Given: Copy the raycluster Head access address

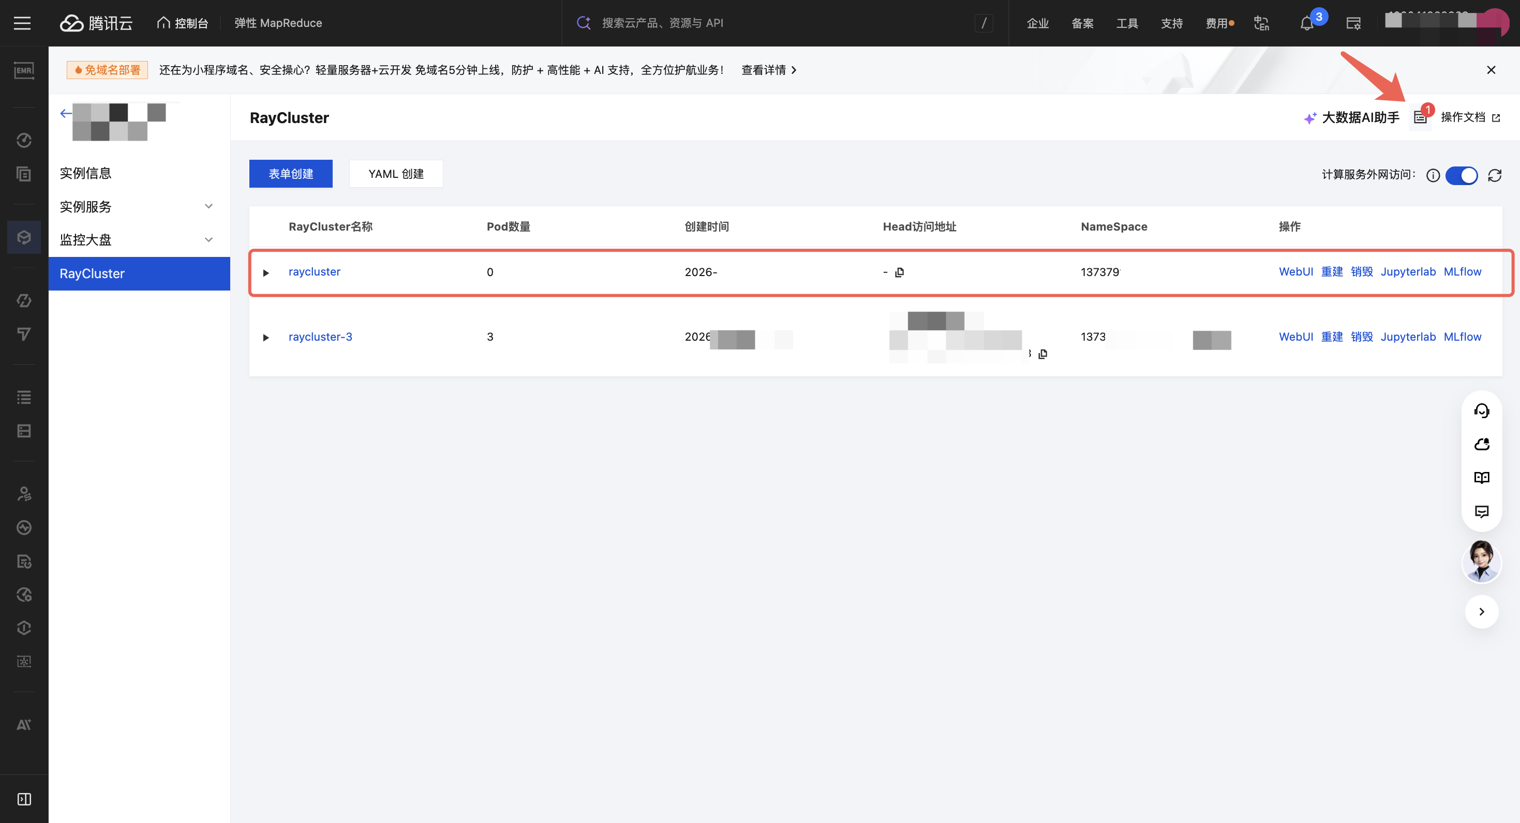Looking at the screenshot, I should [x=899, y=272].
